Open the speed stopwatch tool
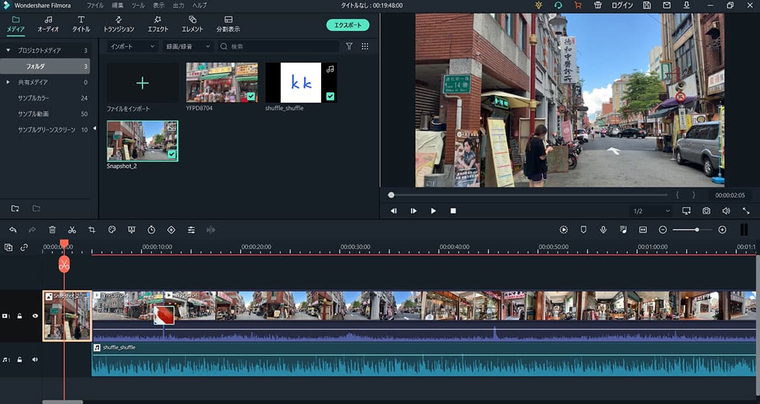The height and width of the screenshot is (404, 760). (151, 229)
